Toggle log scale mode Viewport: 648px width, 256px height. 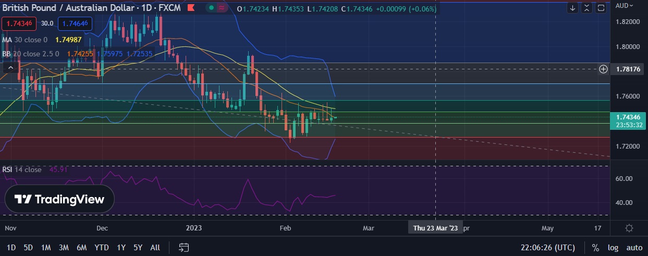[612, 248]
